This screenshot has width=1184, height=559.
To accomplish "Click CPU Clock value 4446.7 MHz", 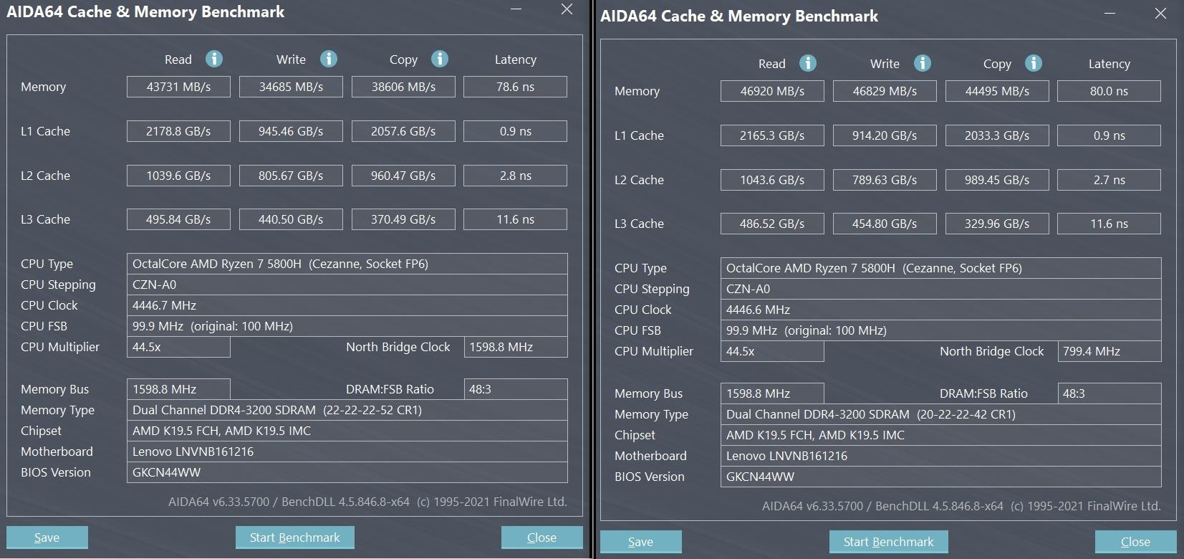I will (x=347, y=305).
